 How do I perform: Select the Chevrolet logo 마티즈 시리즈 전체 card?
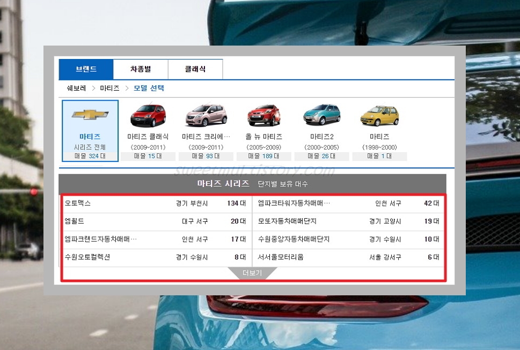[90, 131]
